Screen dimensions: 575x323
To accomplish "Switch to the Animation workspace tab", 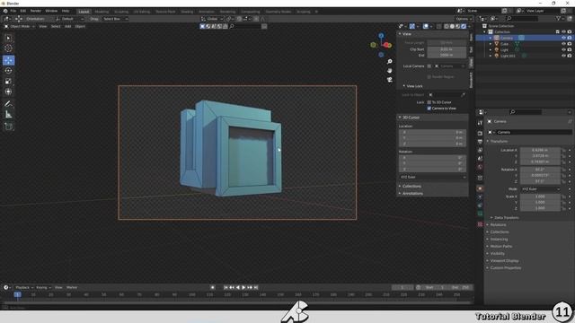I will tap(207, 12).
